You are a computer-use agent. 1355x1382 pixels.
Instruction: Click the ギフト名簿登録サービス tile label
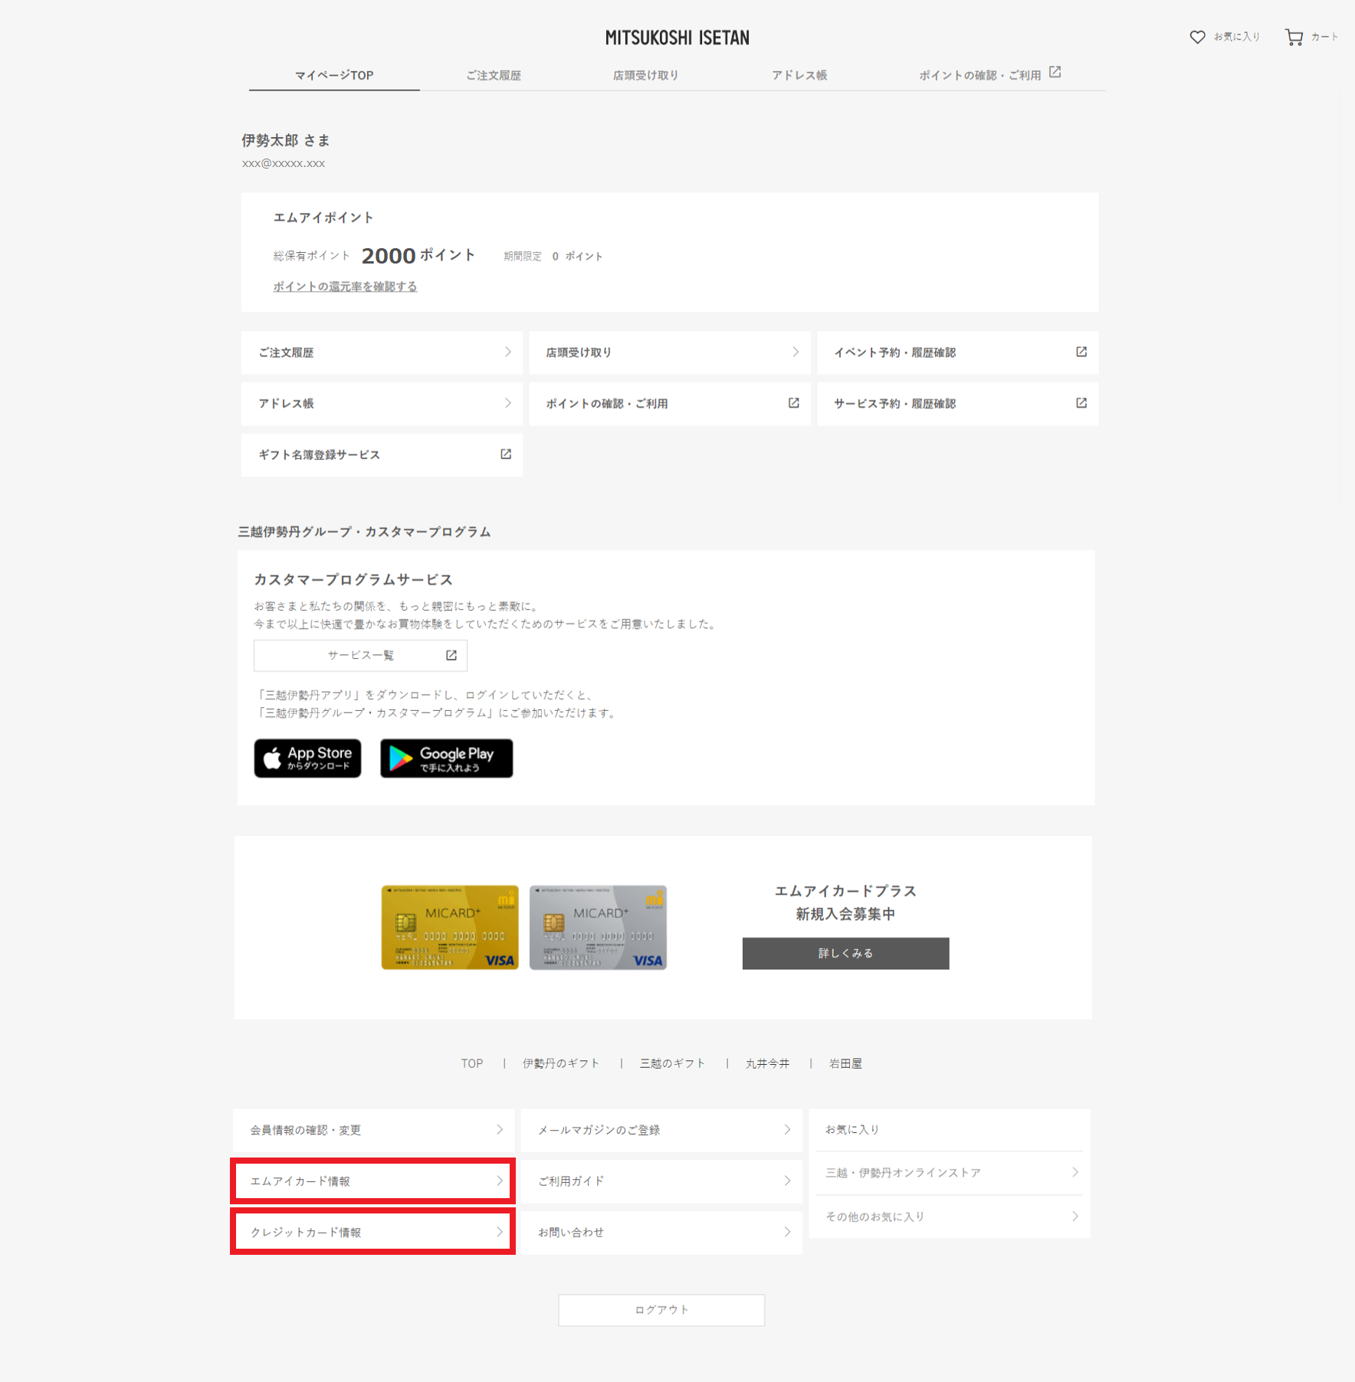[x=319, y=455]
